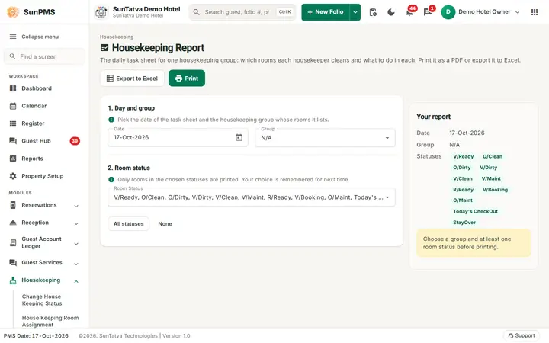This screenshot has height=343, width=549.
Task: Click the V/Ready status chip
Action: click(464, 156)
